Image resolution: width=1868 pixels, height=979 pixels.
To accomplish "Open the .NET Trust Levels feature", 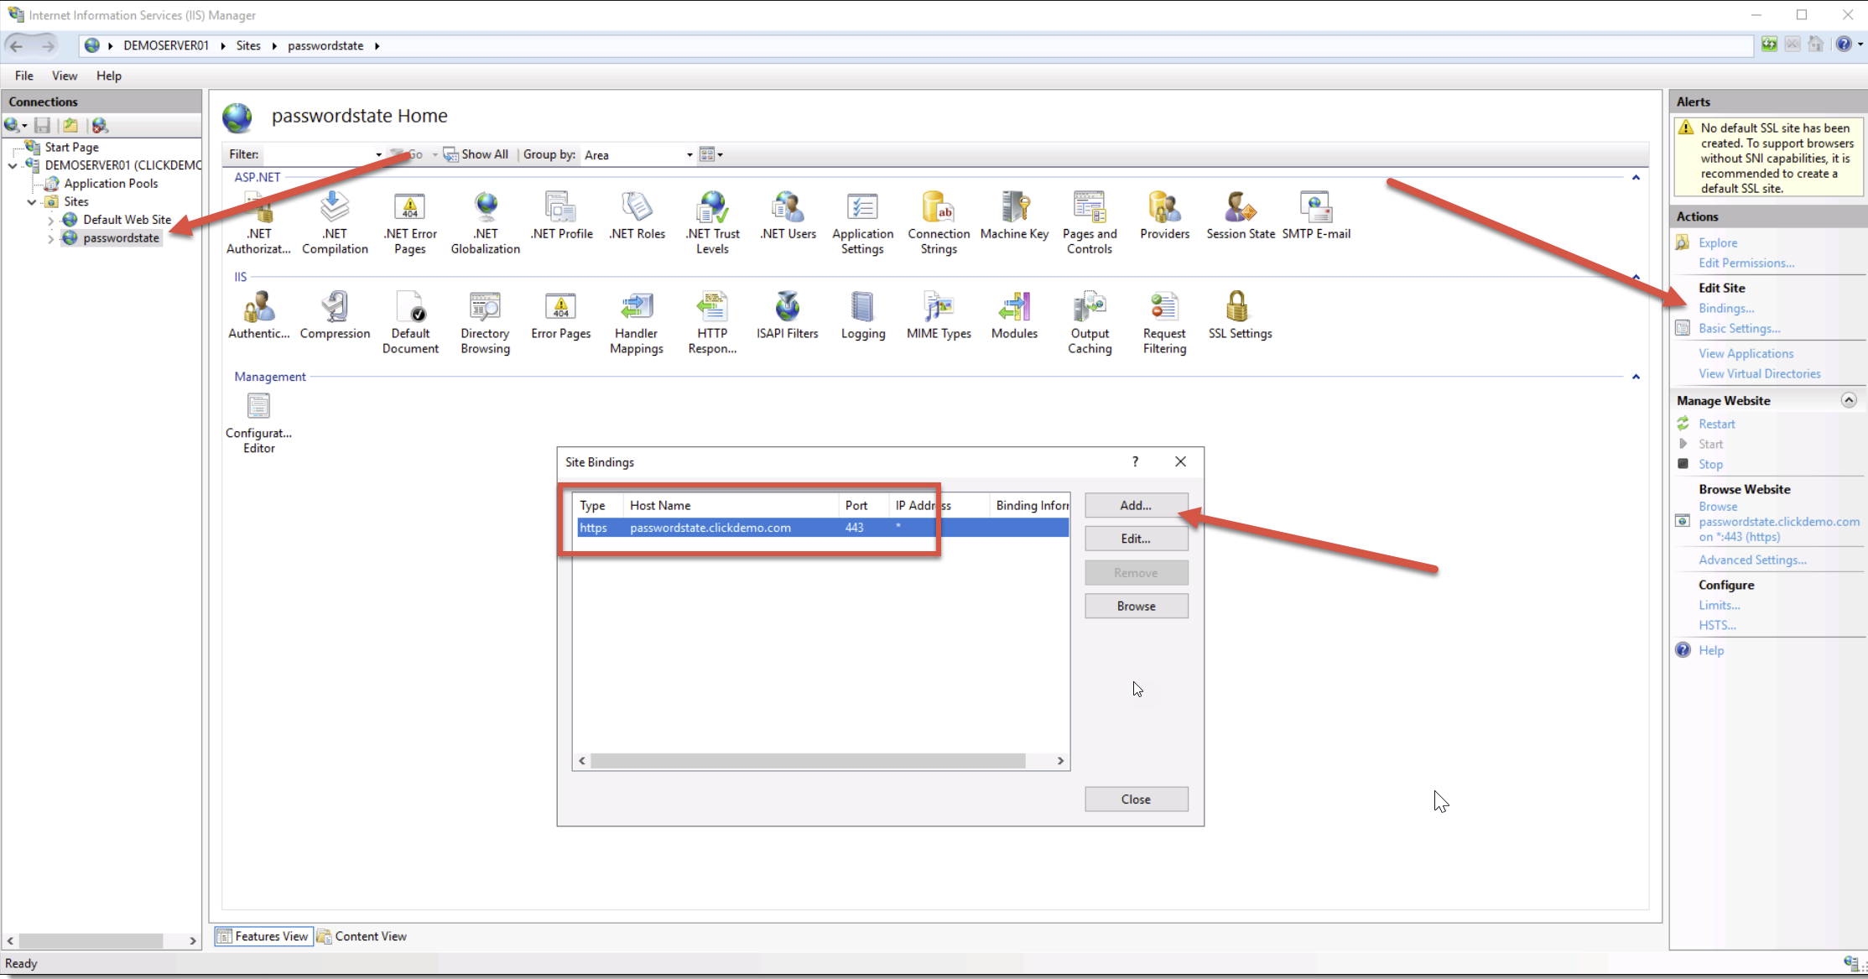I will pos(712,222).
